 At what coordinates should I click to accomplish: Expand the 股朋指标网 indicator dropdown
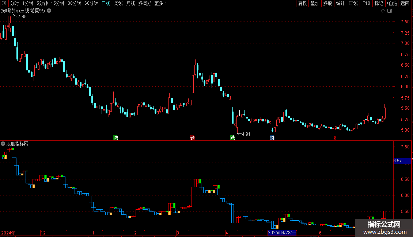pyautogui.click(x=3, y=144)
